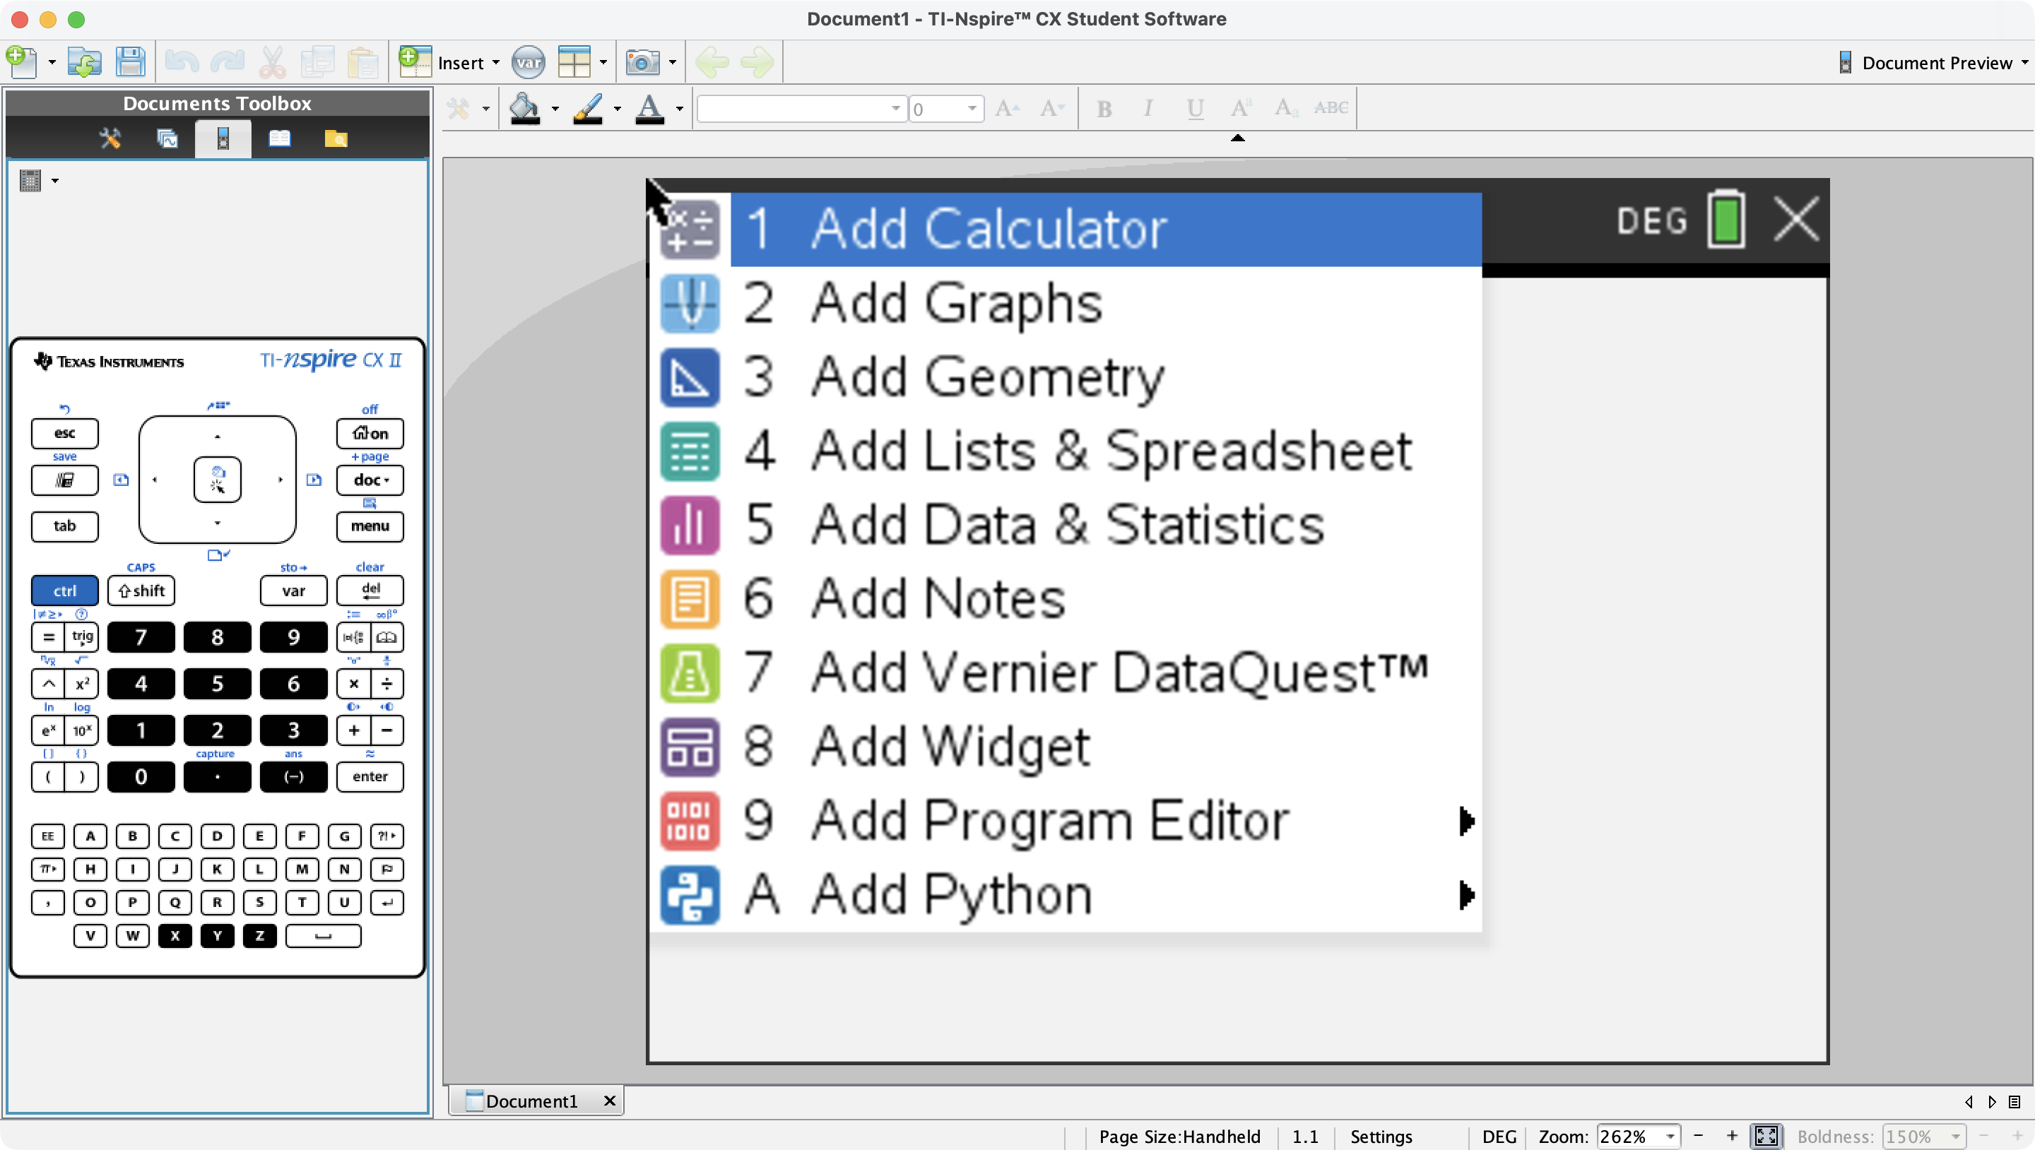Click the tab key on keypad

[x=65, y=526]
